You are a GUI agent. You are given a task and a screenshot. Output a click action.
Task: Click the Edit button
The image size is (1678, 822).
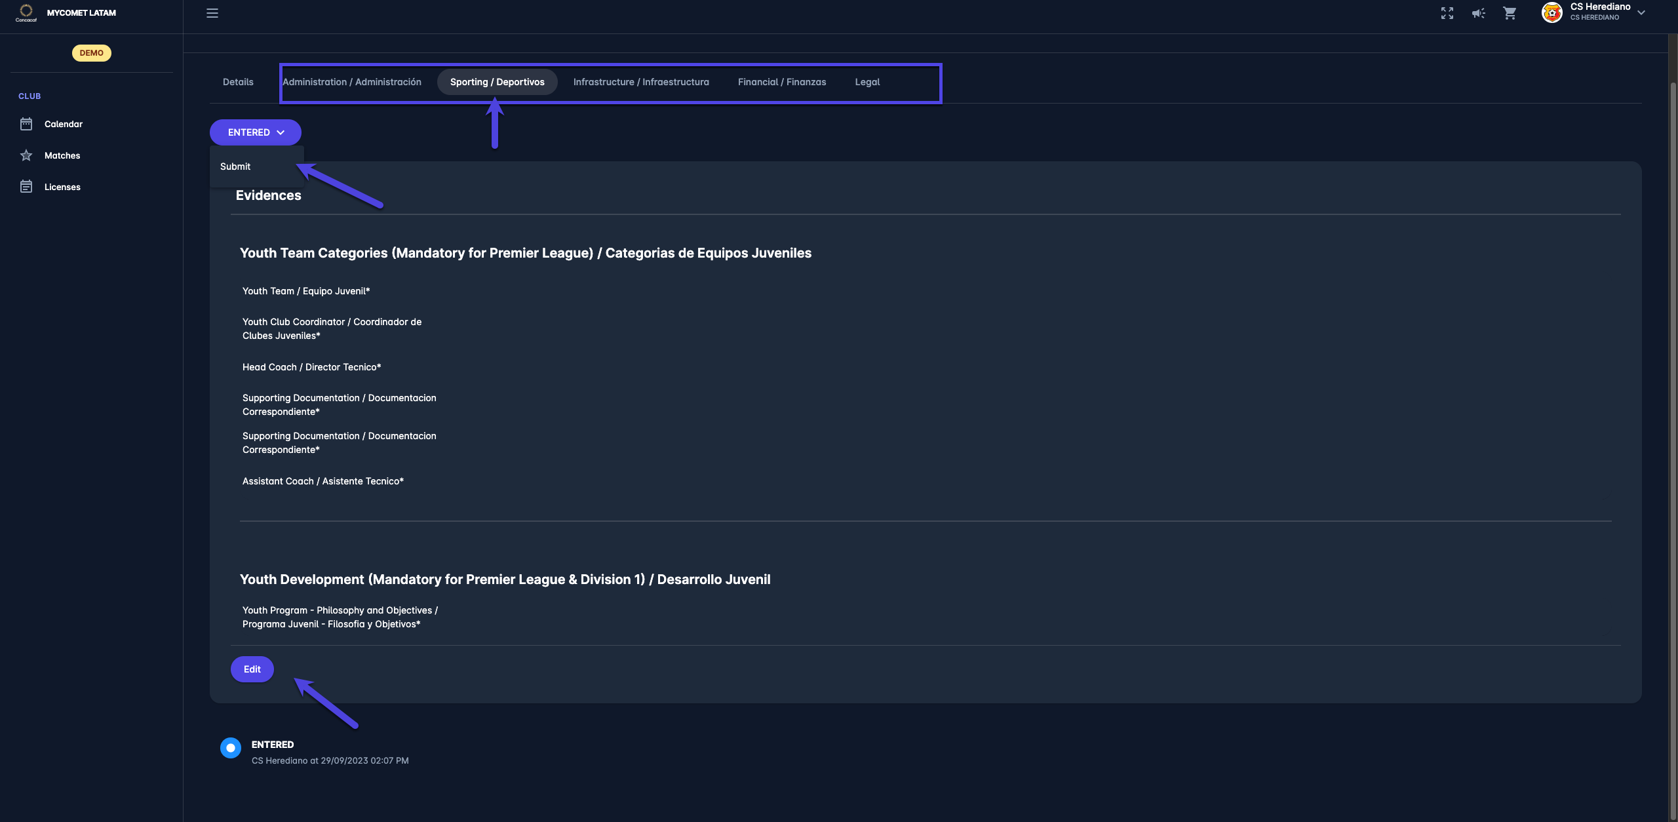252,669
